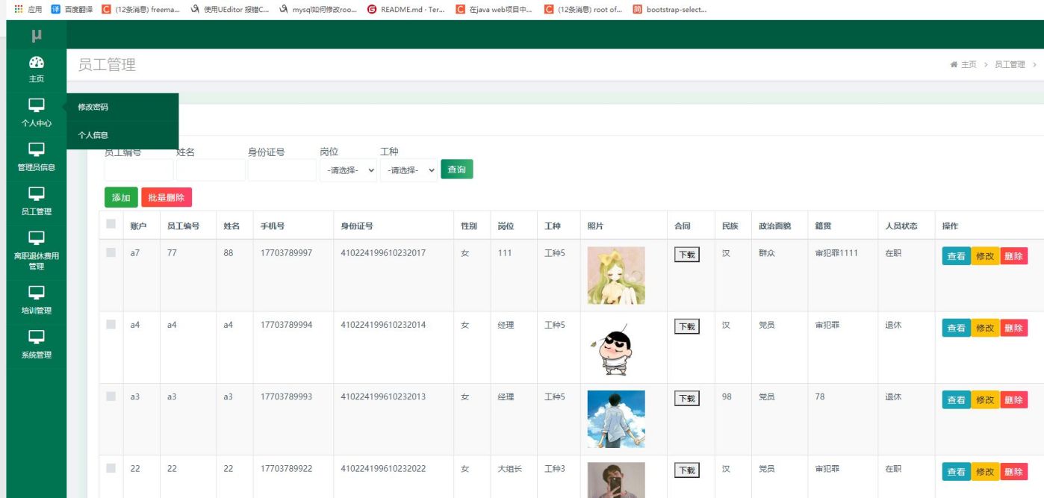Check the checkbox for account 22
1044x498 pixels.
[111, 468]
